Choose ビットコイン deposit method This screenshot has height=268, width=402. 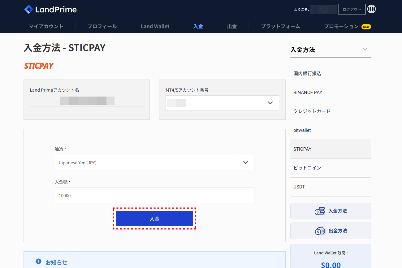point(331,168)
